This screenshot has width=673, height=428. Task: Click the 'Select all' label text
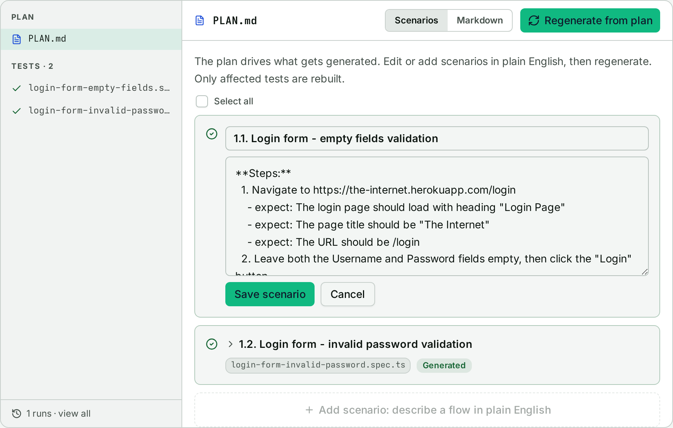(x=234, y=101)
